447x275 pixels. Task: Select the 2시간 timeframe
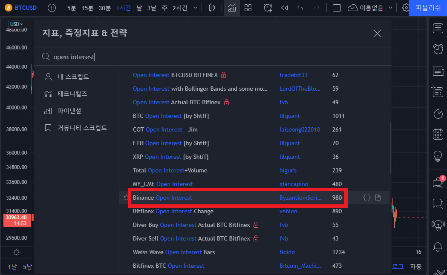180,8
